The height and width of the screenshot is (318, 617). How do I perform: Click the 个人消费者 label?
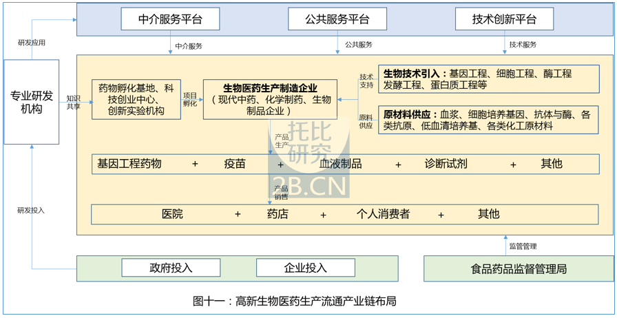(x=383, y=214)
